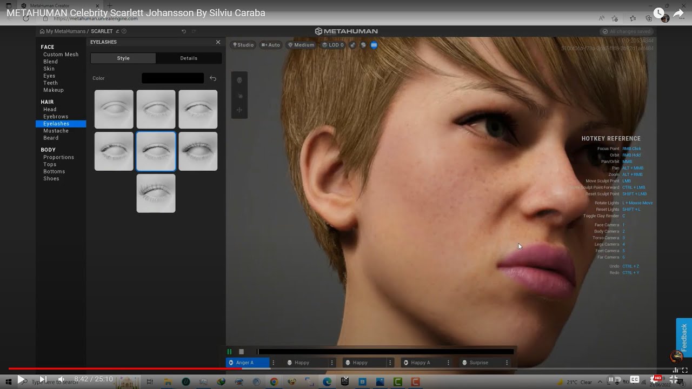
Task: Mute the YouTube video volume
Action: pos(61,380)
